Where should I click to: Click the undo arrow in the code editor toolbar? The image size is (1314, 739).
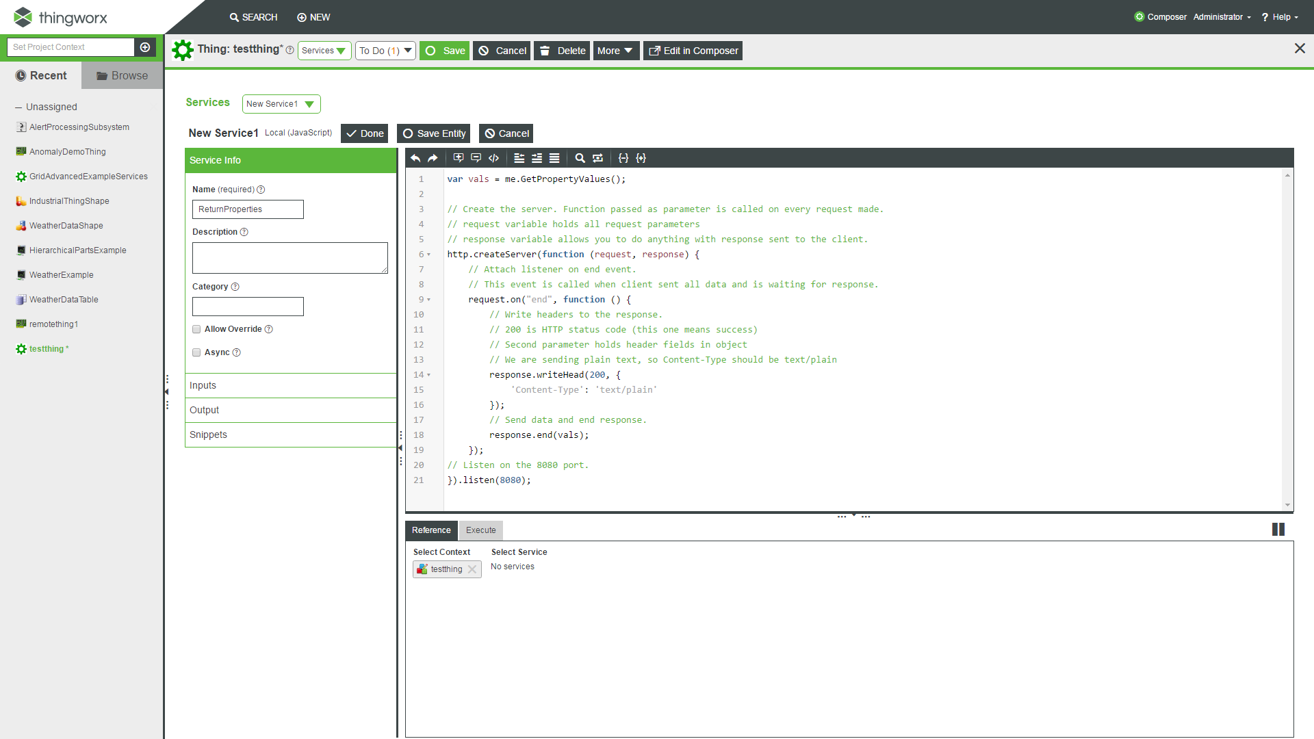tap(415, 158)
